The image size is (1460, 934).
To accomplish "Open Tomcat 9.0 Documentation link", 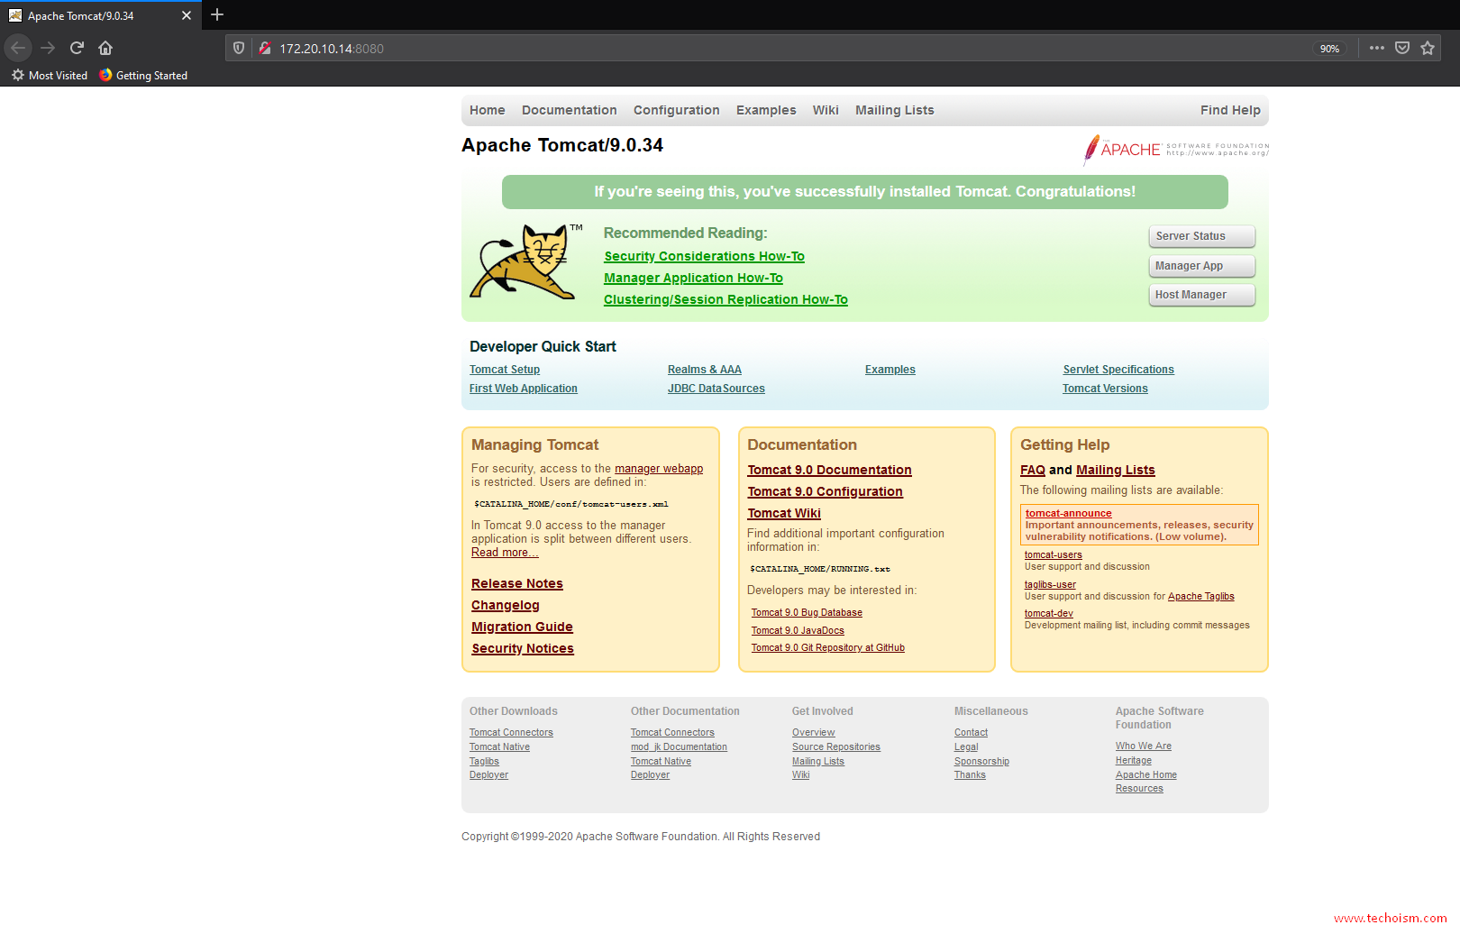I will (x=830, y=471).
